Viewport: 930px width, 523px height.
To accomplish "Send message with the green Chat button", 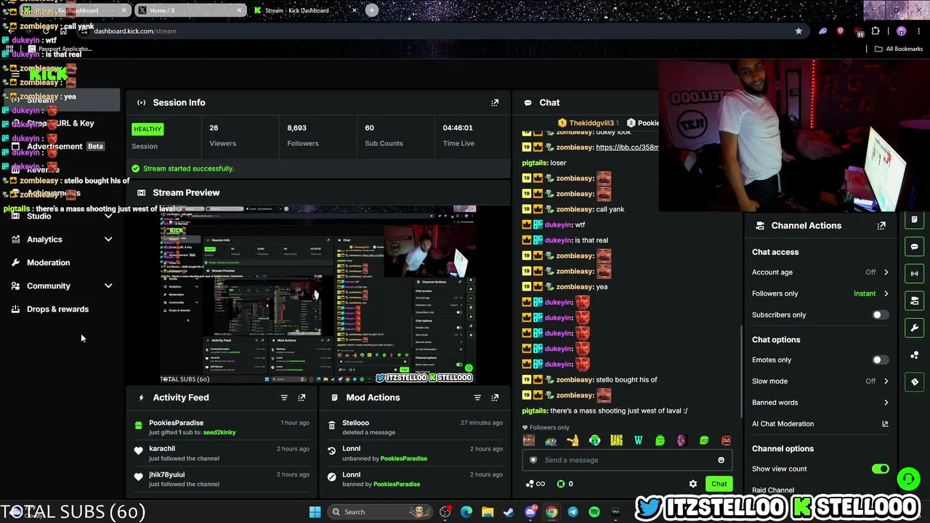I will click(719, 484).
